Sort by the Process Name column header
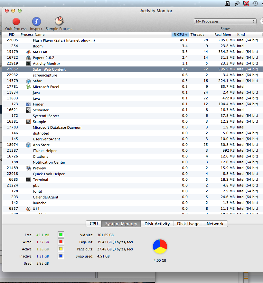Screen dimensions: 263x283 tap(95, 35)
